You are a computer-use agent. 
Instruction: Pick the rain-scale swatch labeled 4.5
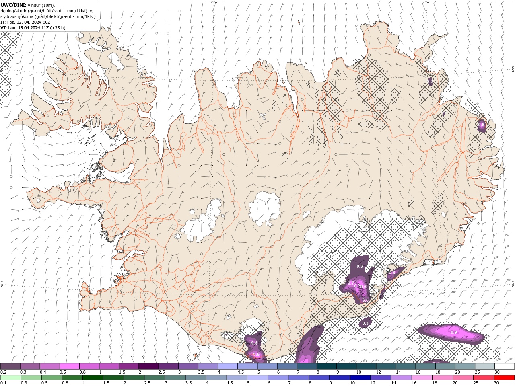(237, 378)
